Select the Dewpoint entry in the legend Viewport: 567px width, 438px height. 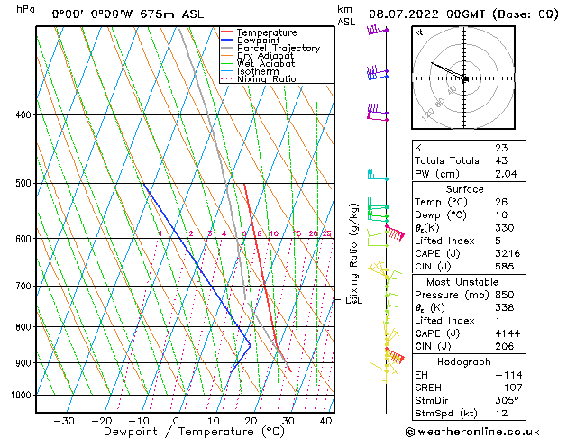point(260,41)
